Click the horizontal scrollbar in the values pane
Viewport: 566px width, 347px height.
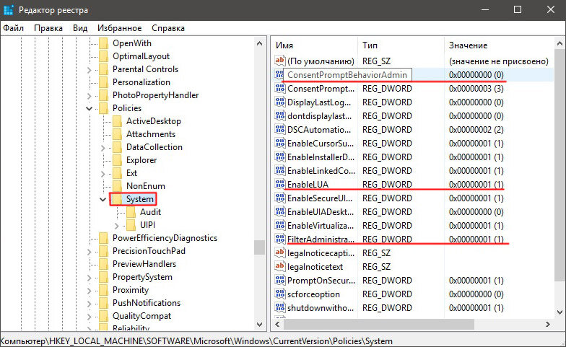(378, 325)
